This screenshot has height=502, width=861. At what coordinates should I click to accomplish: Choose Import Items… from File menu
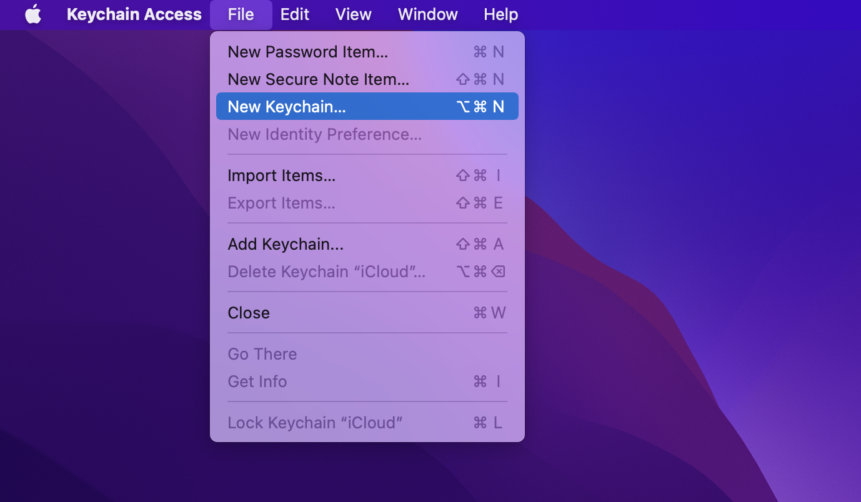pos(367,175)
